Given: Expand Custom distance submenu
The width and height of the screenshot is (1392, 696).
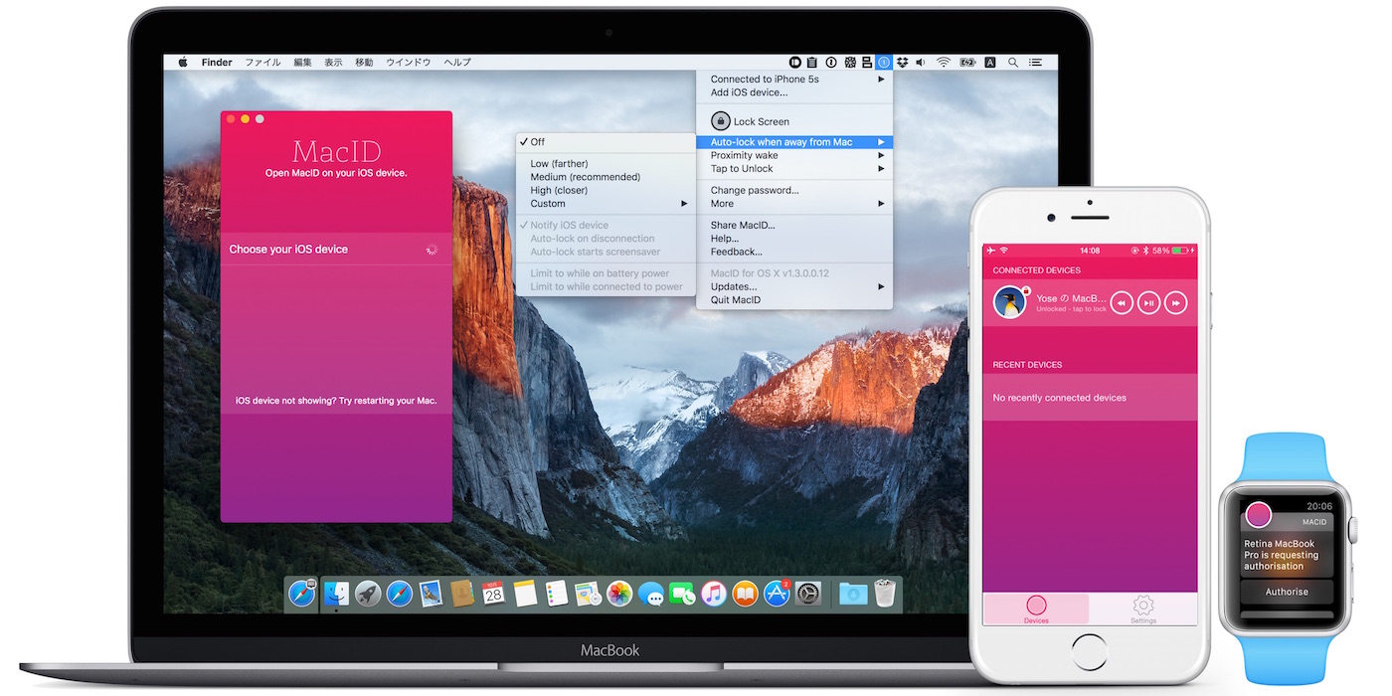Looking at the screenshot, I should [606, 204].
